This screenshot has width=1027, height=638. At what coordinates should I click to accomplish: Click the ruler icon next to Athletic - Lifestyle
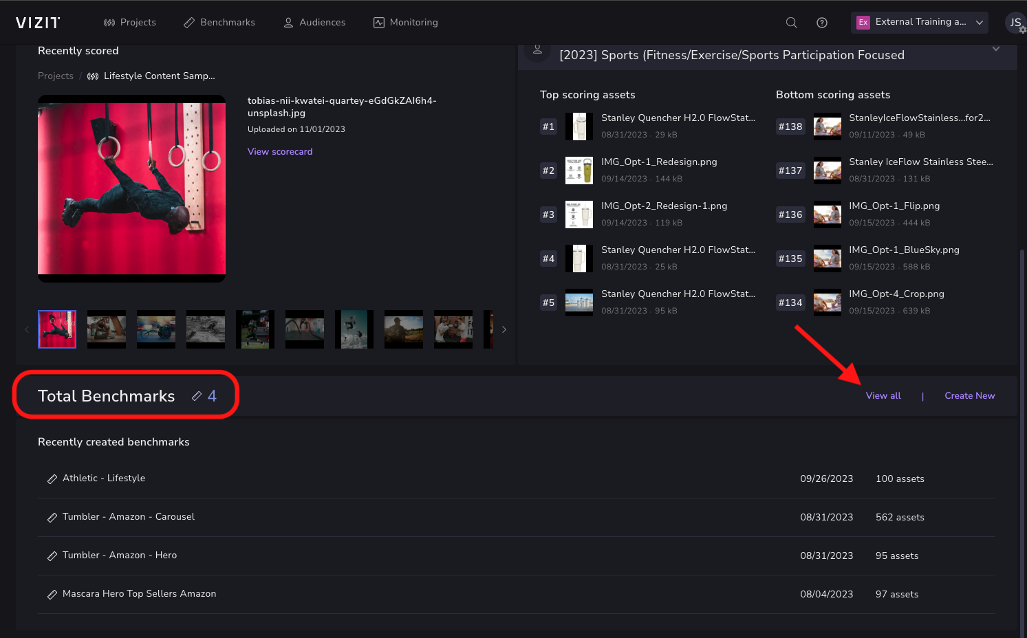tap(52, 479)
